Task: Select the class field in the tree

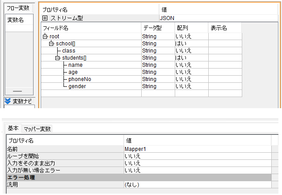Action: [x=68, y=51]
